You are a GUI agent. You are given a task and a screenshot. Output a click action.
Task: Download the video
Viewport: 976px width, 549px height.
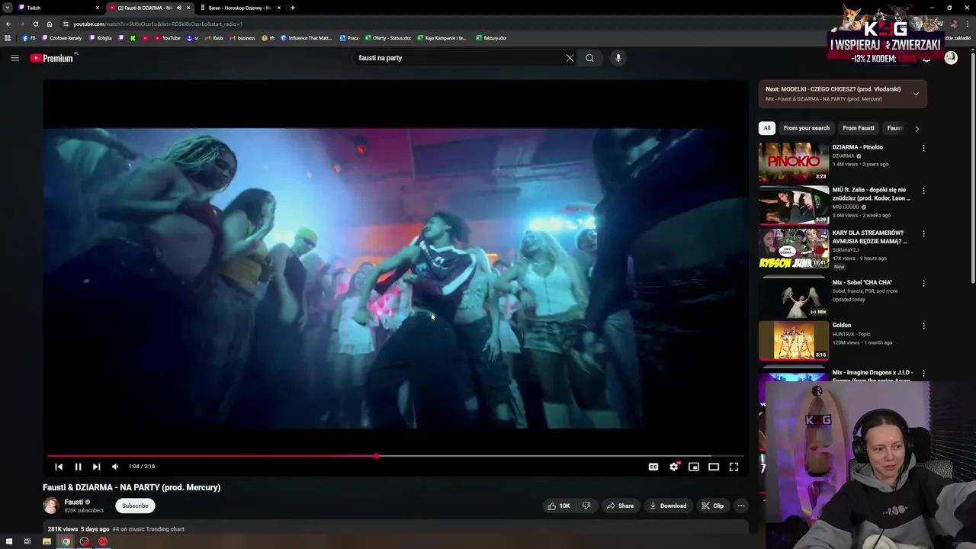668,506
